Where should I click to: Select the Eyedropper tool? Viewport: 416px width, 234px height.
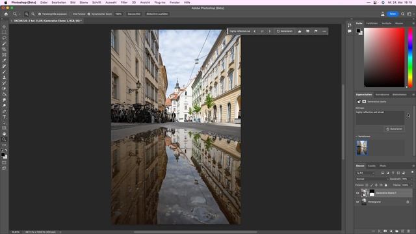(4, 60)
